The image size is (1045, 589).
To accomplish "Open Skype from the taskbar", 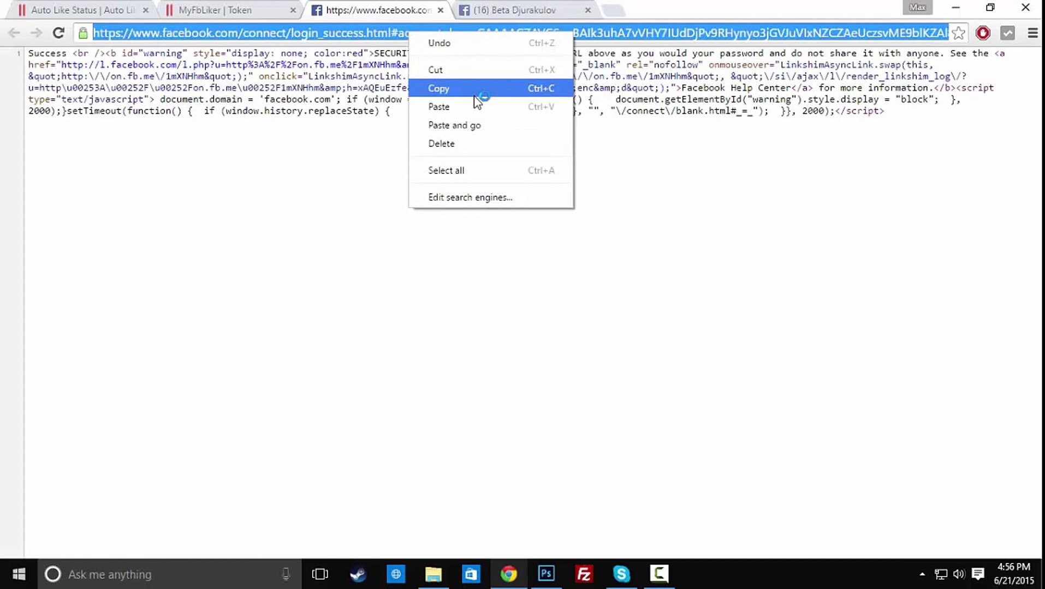I will 621,574.
